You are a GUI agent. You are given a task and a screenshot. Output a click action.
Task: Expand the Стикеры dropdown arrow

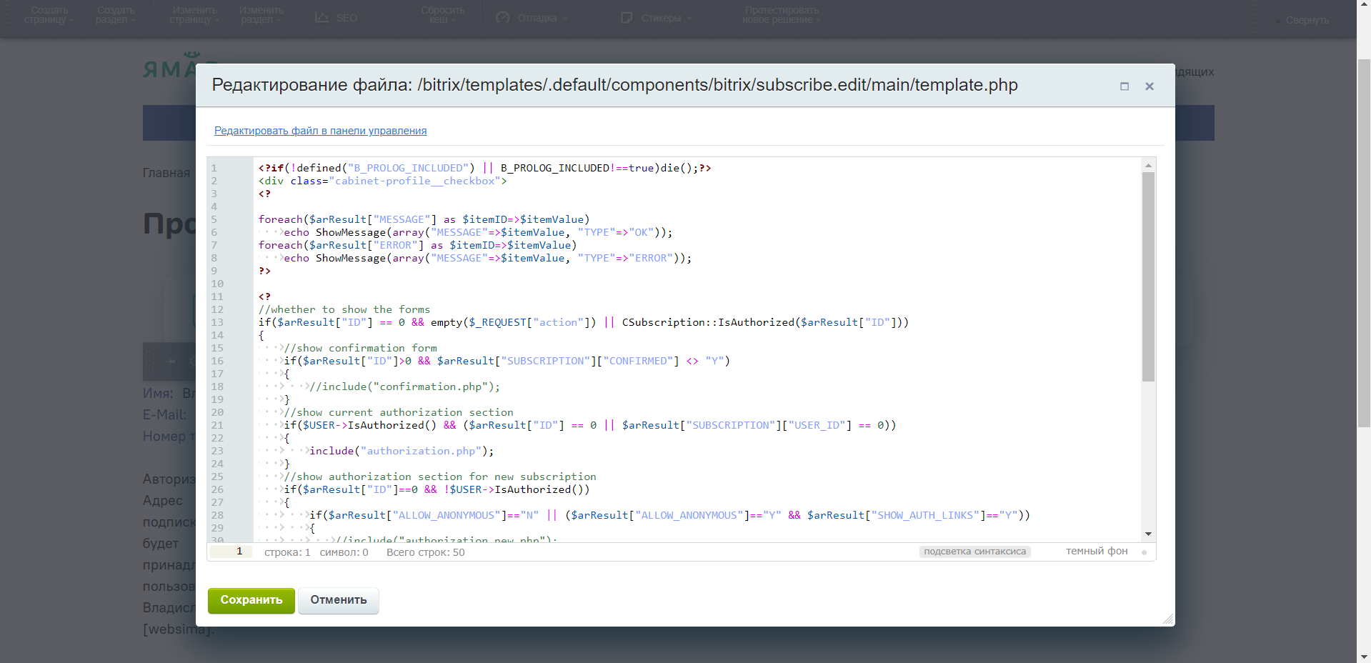[x=689, y=19]
